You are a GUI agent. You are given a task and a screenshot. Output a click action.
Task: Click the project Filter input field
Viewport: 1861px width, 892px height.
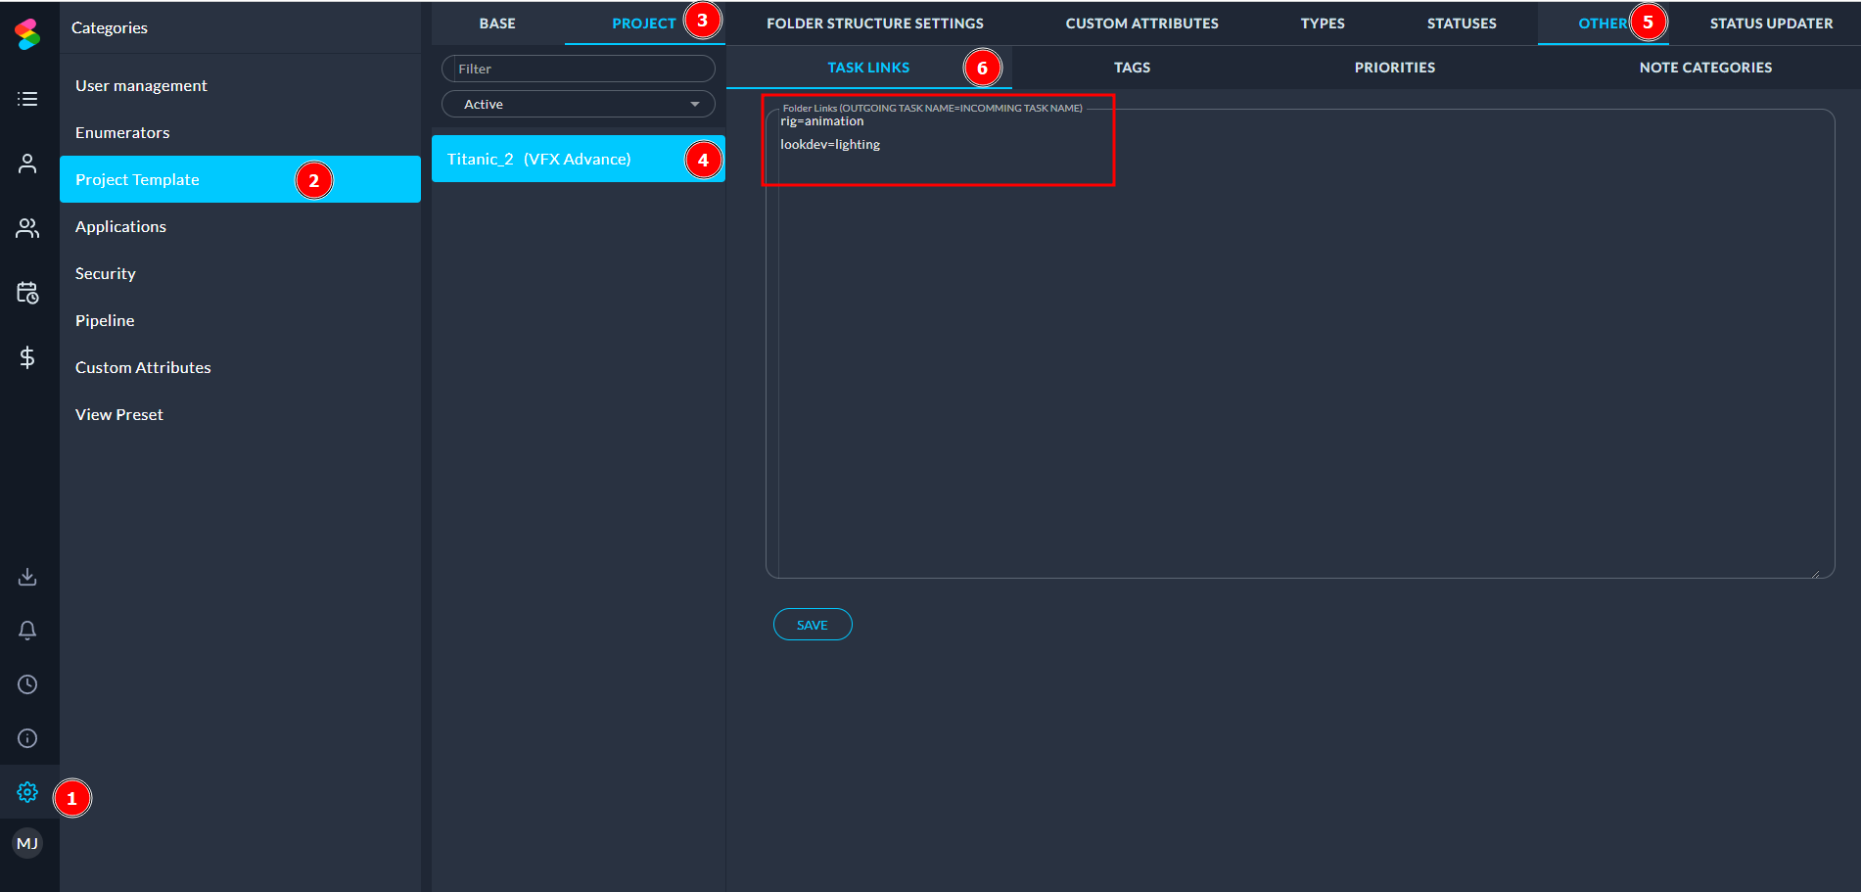click(x=579, y=69)
